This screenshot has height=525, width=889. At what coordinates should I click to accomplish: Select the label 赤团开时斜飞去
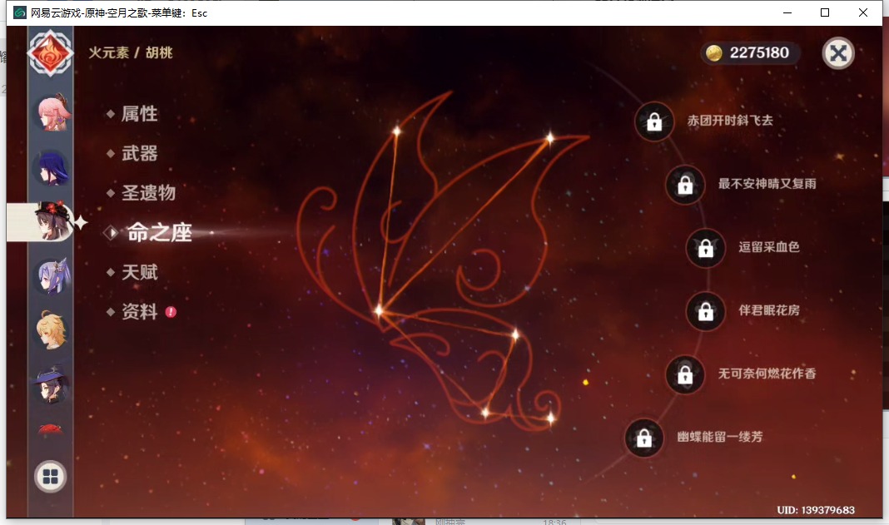730,120
